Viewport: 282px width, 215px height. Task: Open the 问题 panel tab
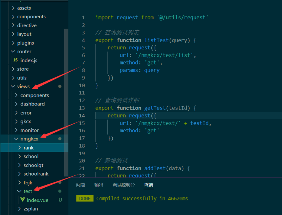coord(80,185)
